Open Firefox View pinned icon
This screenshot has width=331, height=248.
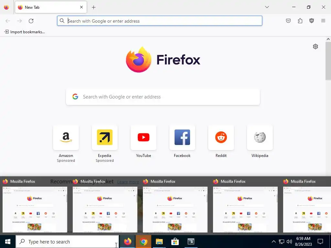coord(6,7)
